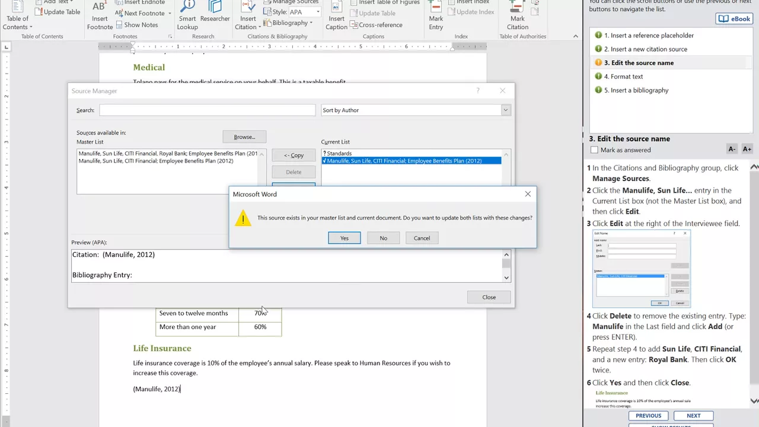Click the Source Manager help question mark
Screen dimensions: 759x427
tap(478, 91)
